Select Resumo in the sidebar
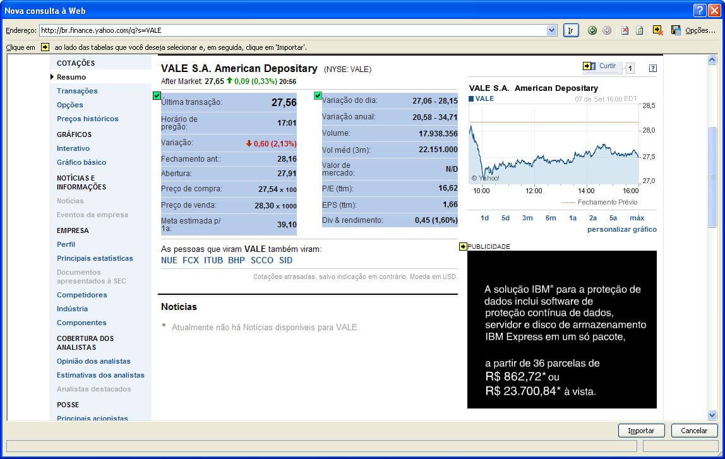Image resolution: width=725 pixels, height=459 pixels. click(x=71, y=77)
